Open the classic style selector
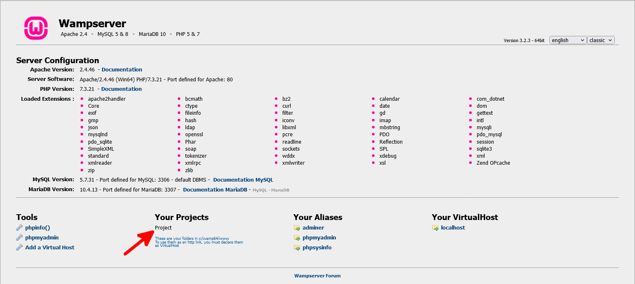This screenshot has width=635, height=284. pyautogui.click(x=601, y=40)
